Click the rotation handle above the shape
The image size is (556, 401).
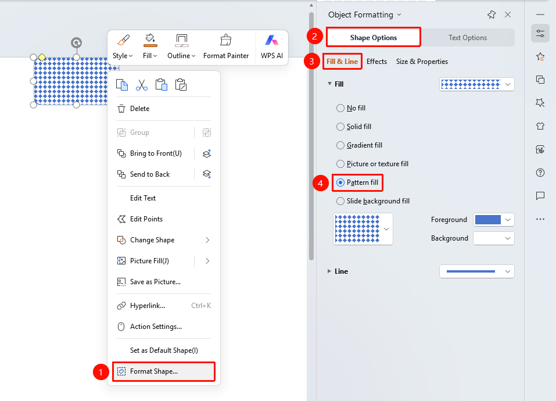76,43
